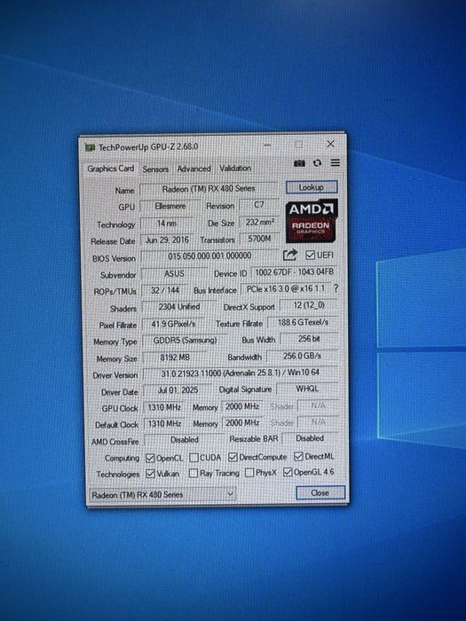This screenshot has height=621, width=466.
Task: Click the GPU value 'Ellesmere'
Action: [x=170, y=207]
